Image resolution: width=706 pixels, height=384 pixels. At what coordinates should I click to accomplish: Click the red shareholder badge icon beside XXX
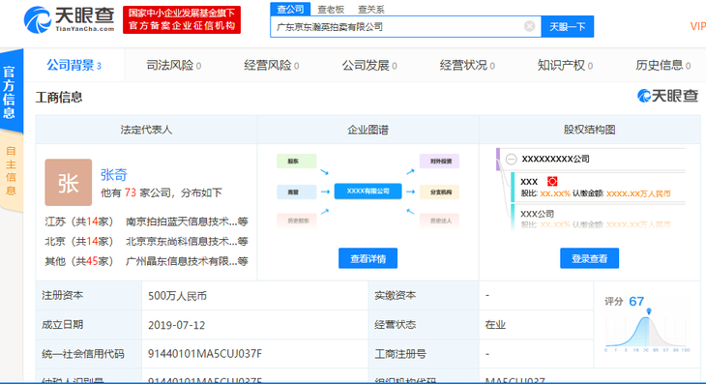pos(552,182)
